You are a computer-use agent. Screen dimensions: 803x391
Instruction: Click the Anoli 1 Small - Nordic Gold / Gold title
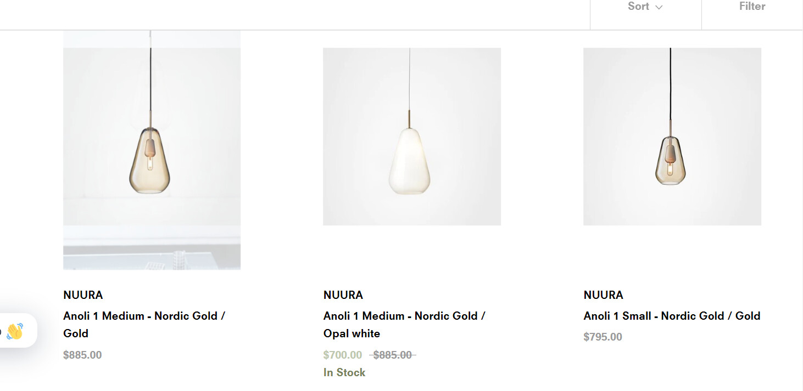672,316
